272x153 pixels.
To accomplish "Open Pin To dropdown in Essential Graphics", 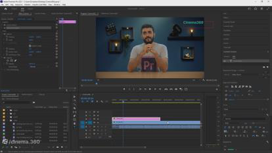I will 246,75.
